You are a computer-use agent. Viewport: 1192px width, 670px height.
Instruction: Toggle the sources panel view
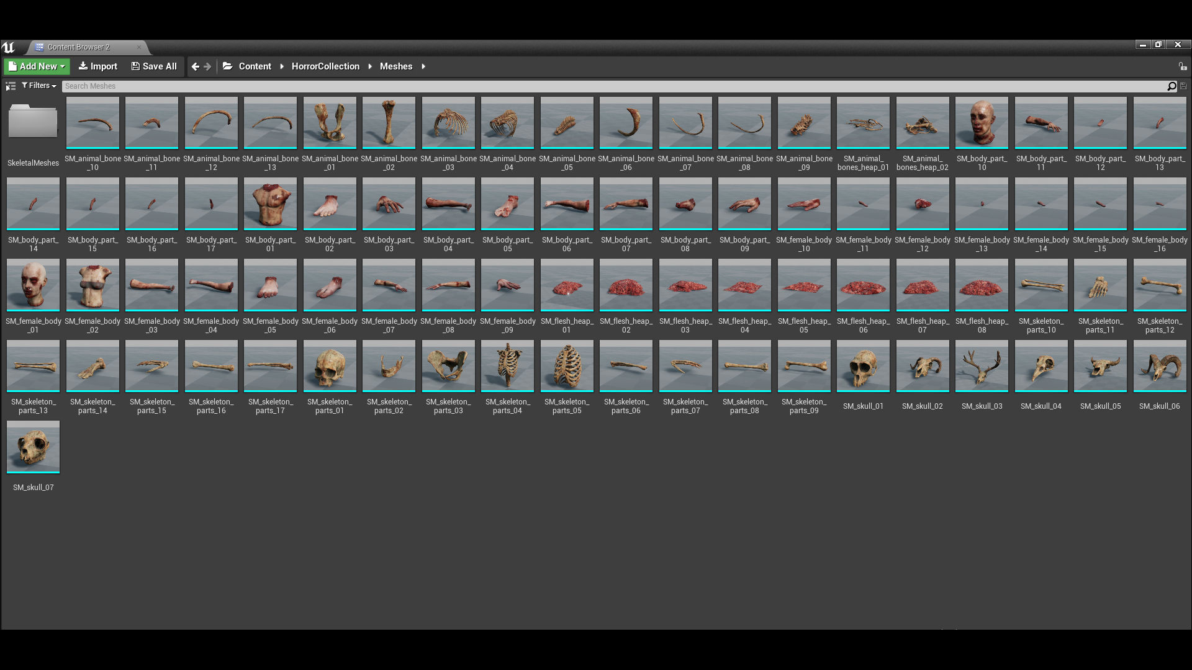11,86
